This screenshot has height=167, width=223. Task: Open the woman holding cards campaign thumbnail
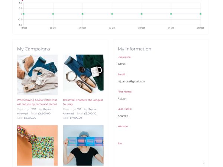83,145
